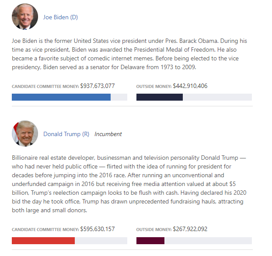Click Donald Trump's profile photo
Image resolution: width=272 pixels, height=256 pixels.
25,133
